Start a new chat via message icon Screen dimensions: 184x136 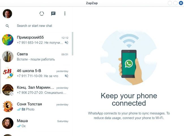tap(53, 14)
